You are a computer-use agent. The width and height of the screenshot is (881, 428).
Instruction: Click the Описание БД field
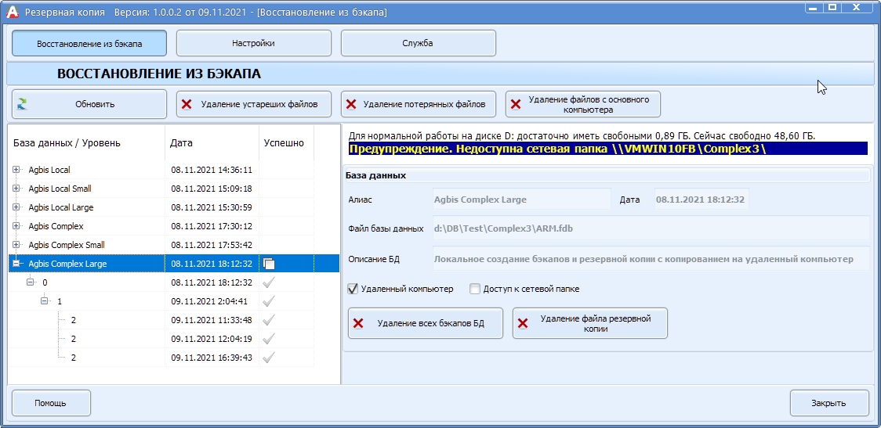(650, 258)
